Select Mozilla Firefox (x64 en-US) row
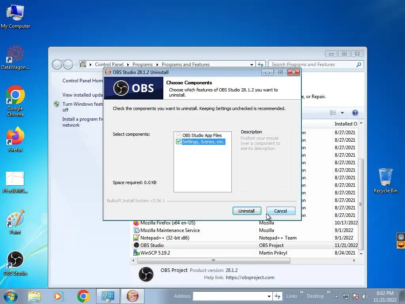 [x=245, y=223]
